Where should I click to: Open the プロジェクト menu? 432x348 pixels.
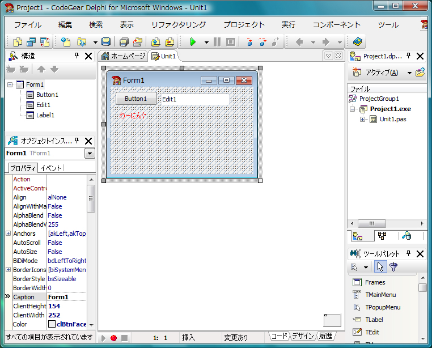click(244, 25)
